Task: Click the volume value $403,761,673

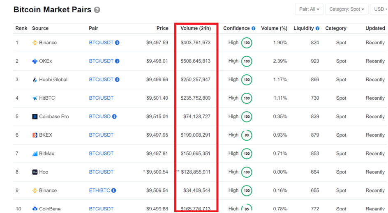Action: pyautogui.click(x=196, y=43)
